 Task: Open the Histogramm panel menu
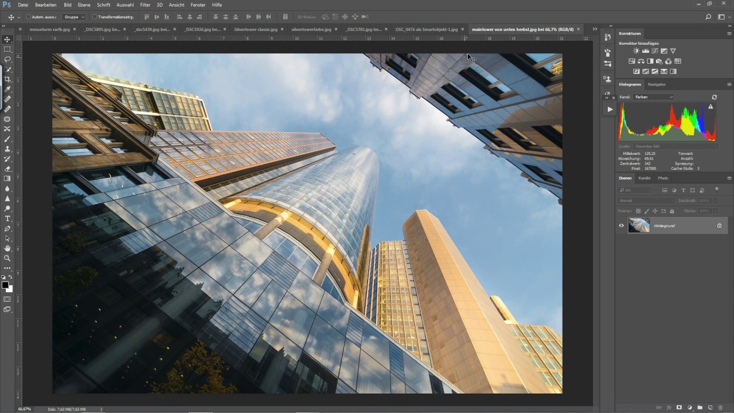click(x=729, y=84)
